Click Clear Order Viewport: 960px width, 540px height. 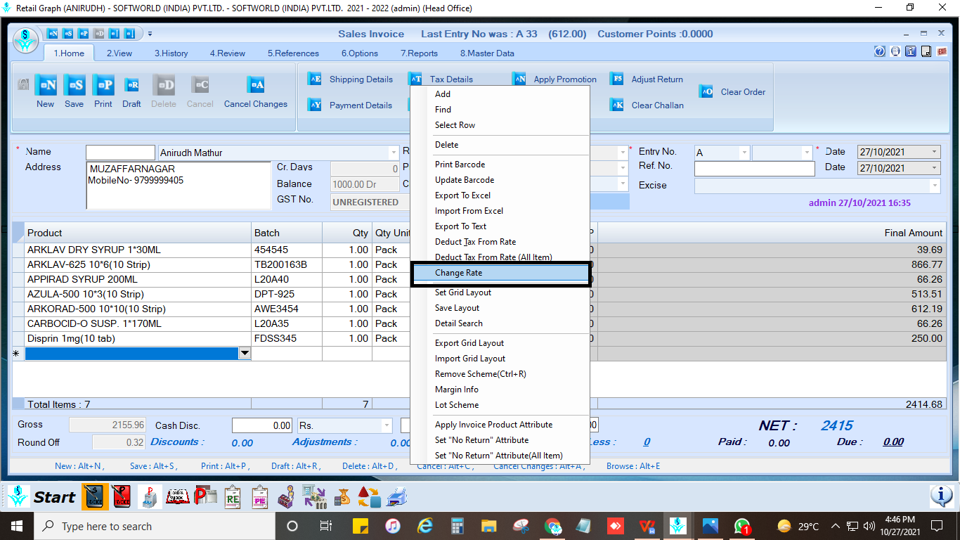click(x=732, y=92)
